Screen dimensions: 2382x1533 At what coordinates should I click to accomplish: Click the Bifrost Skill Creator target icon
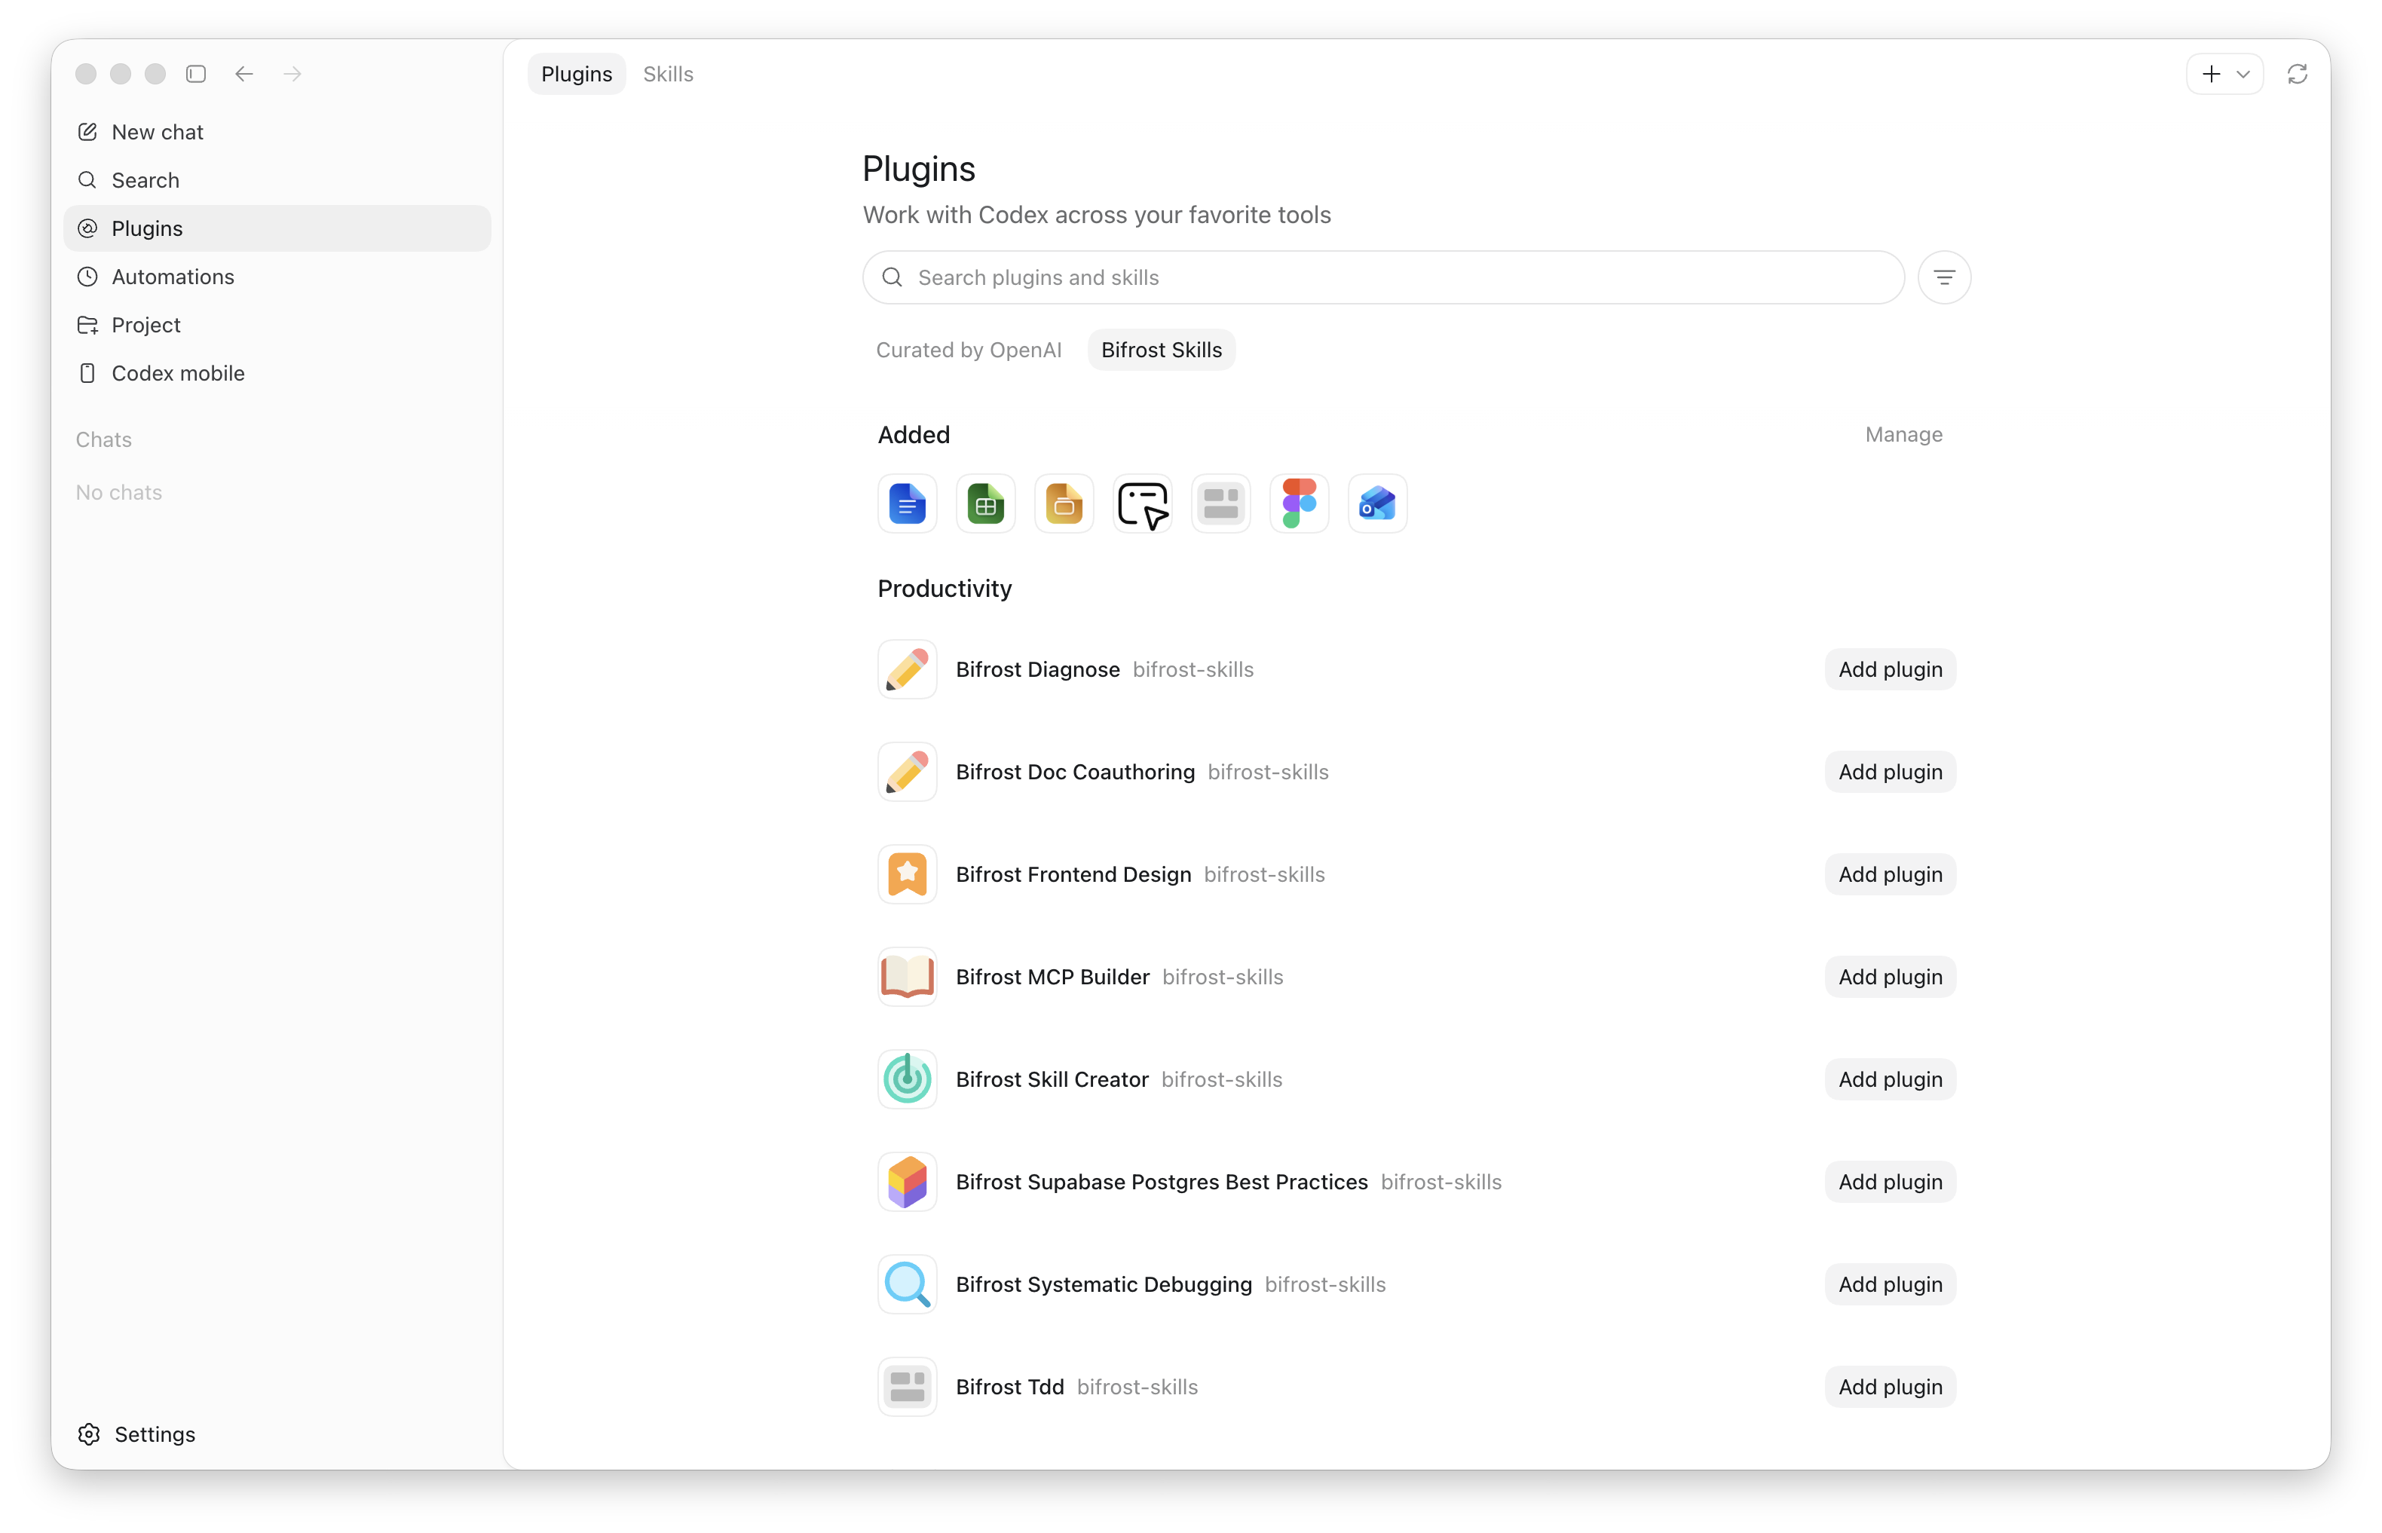coord(907,1079)
